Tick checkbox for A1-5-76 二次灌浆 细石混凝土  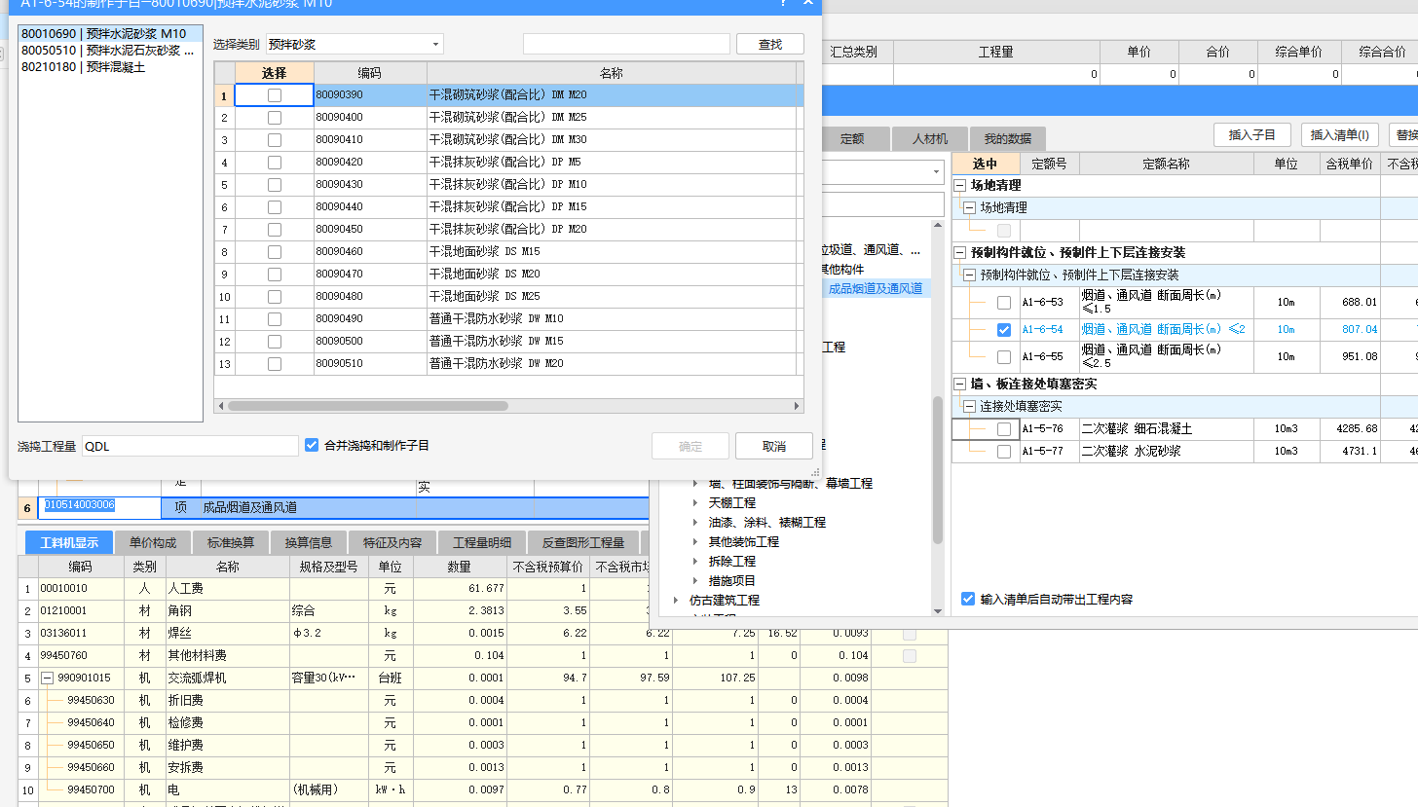click(1004, 429)
